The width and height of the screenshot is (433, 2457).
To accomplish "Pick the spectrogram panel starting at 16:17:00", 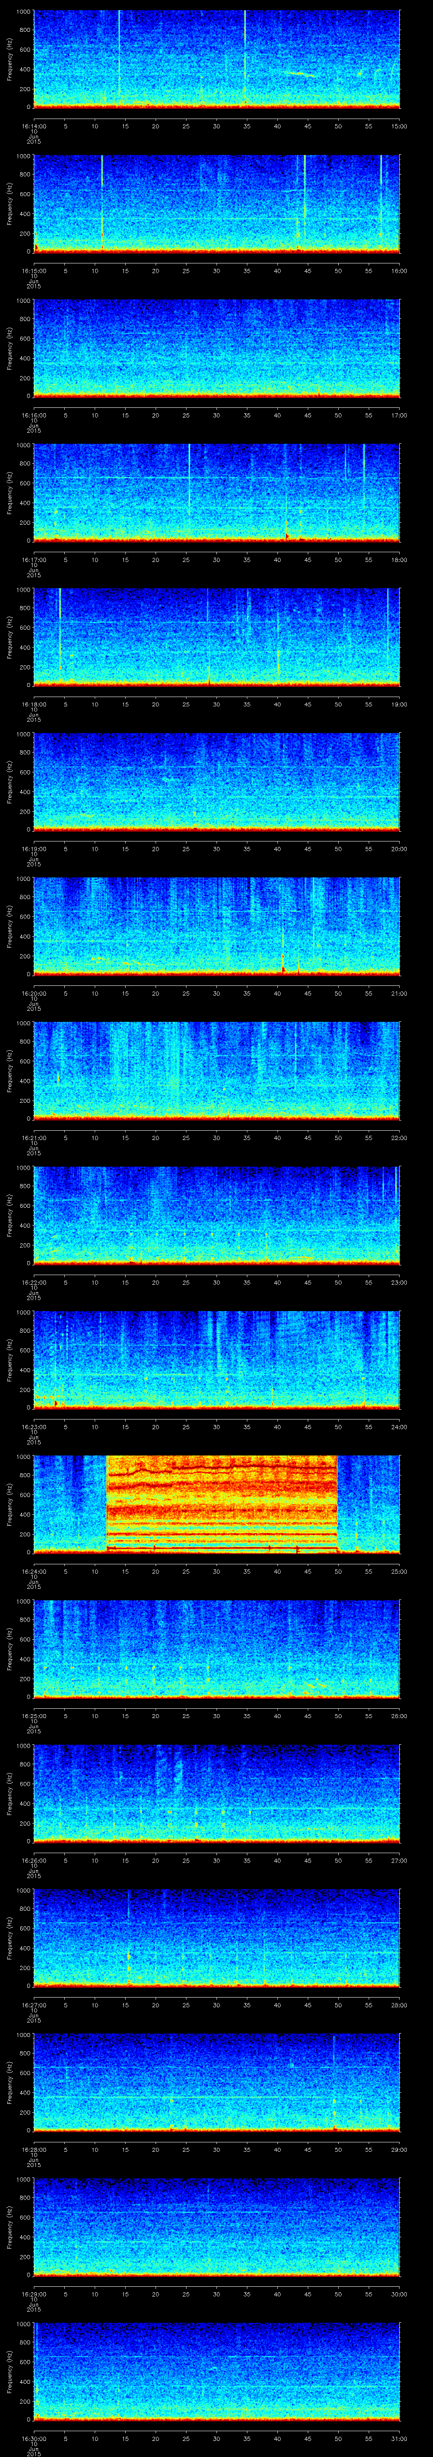I will (x=216, y=492).
